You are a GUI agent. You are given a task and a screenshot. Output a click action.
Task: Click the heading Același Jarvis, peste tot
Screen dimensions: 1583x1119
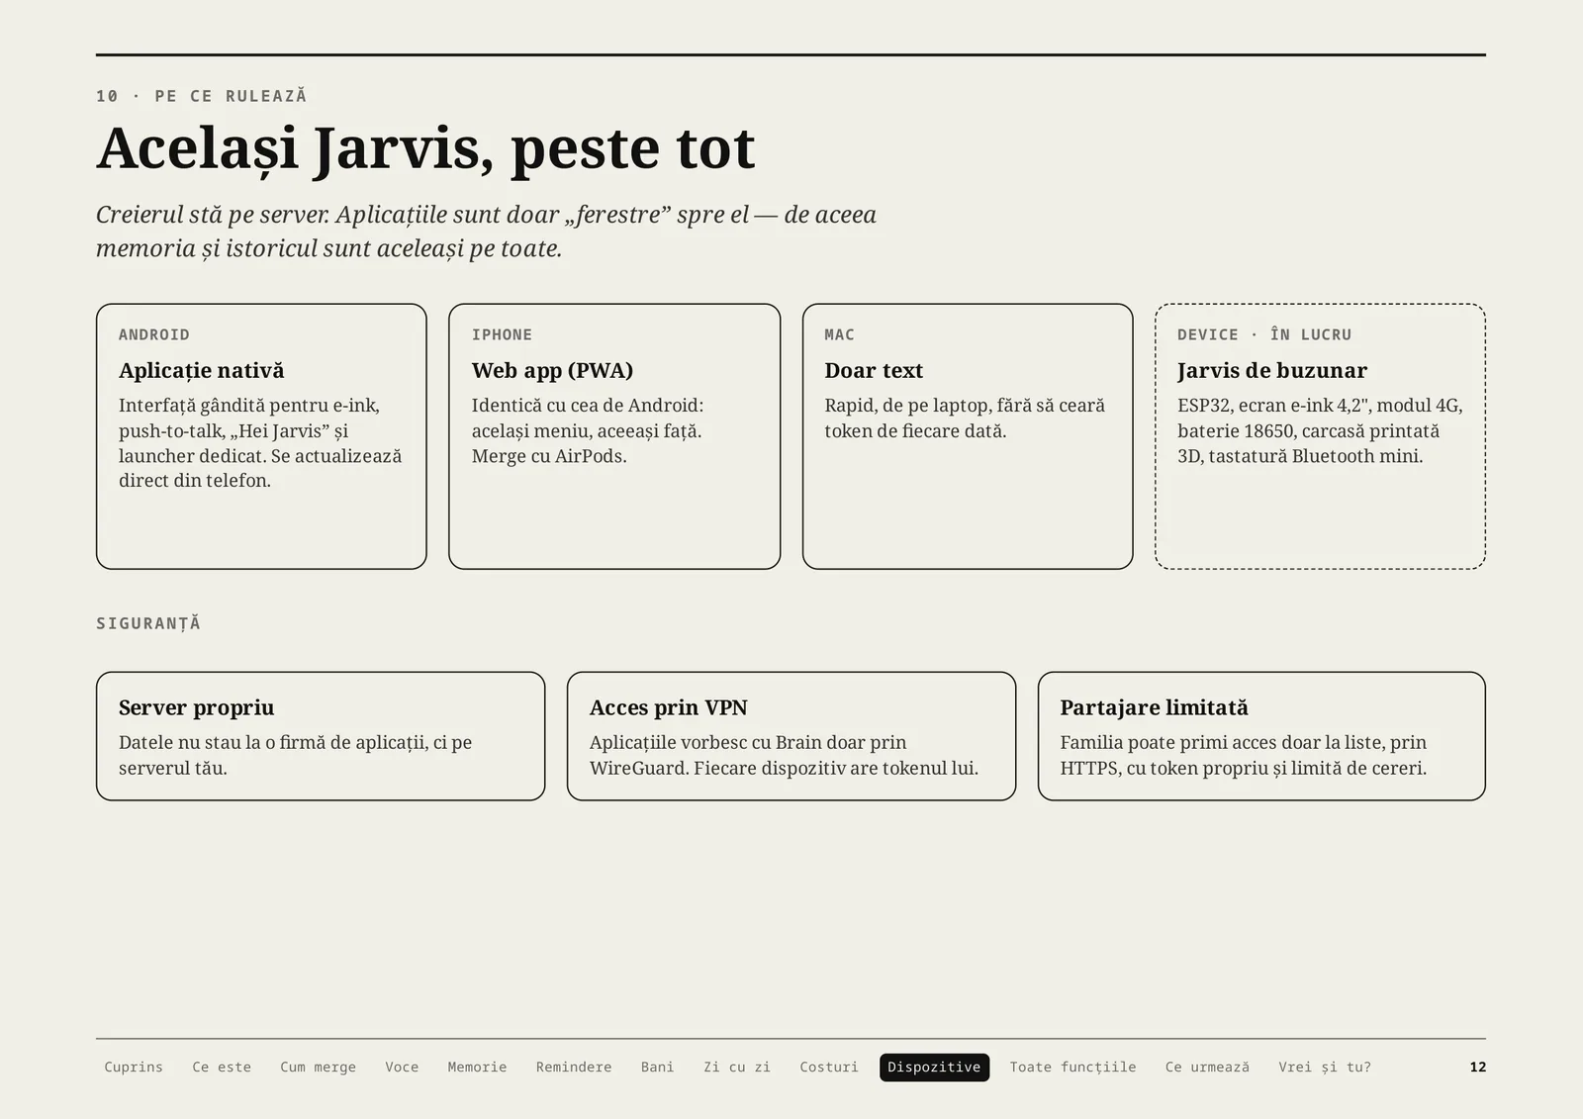pyautogui.click(x=425, y=148)
